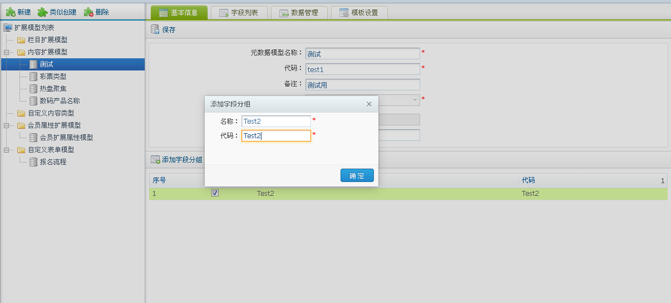
Task: Click the 代码 column header
Action: click(x=529, y=180)
